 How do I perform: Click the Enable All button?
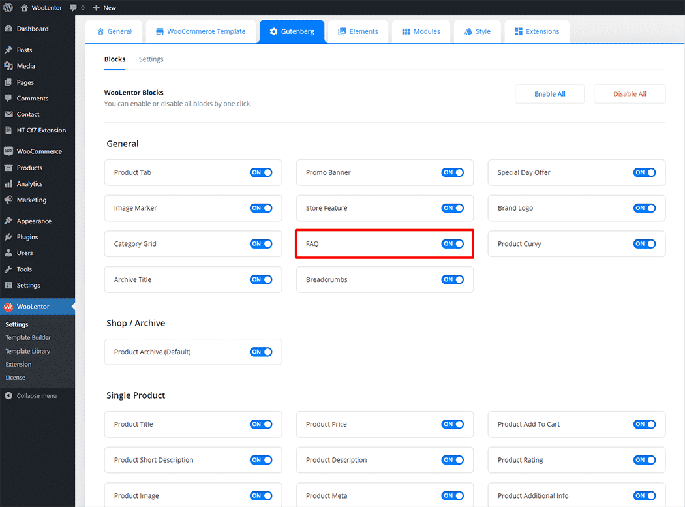pos(549,94)
